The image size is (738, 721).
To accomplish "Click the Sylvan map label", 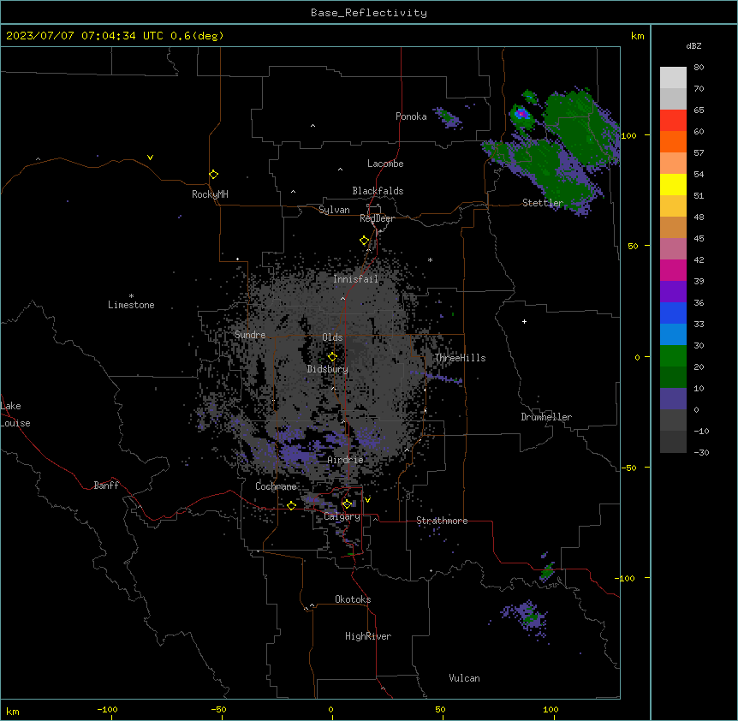I will pyautogui.click(x=334, y=210).
